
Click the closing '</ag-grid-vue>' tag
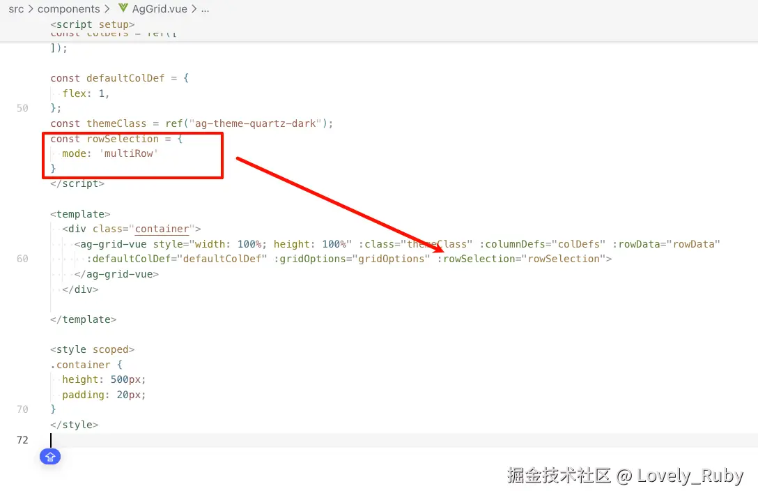(116, 274)
